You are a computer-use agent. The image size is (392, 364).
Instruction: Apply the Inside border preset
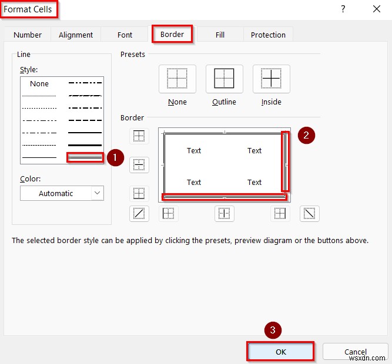272,79
